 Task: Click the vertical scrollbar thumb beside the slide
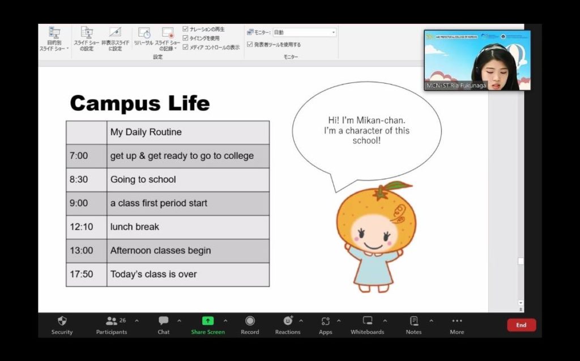point(521,261)
